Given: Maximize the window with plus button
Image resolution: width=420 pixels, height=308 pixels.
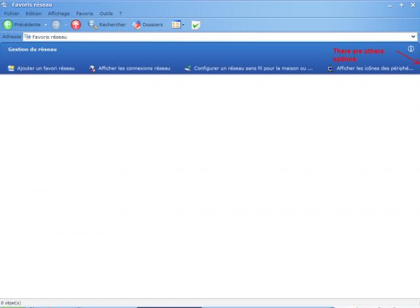Looking at the screenshot, I should (402, 5).
